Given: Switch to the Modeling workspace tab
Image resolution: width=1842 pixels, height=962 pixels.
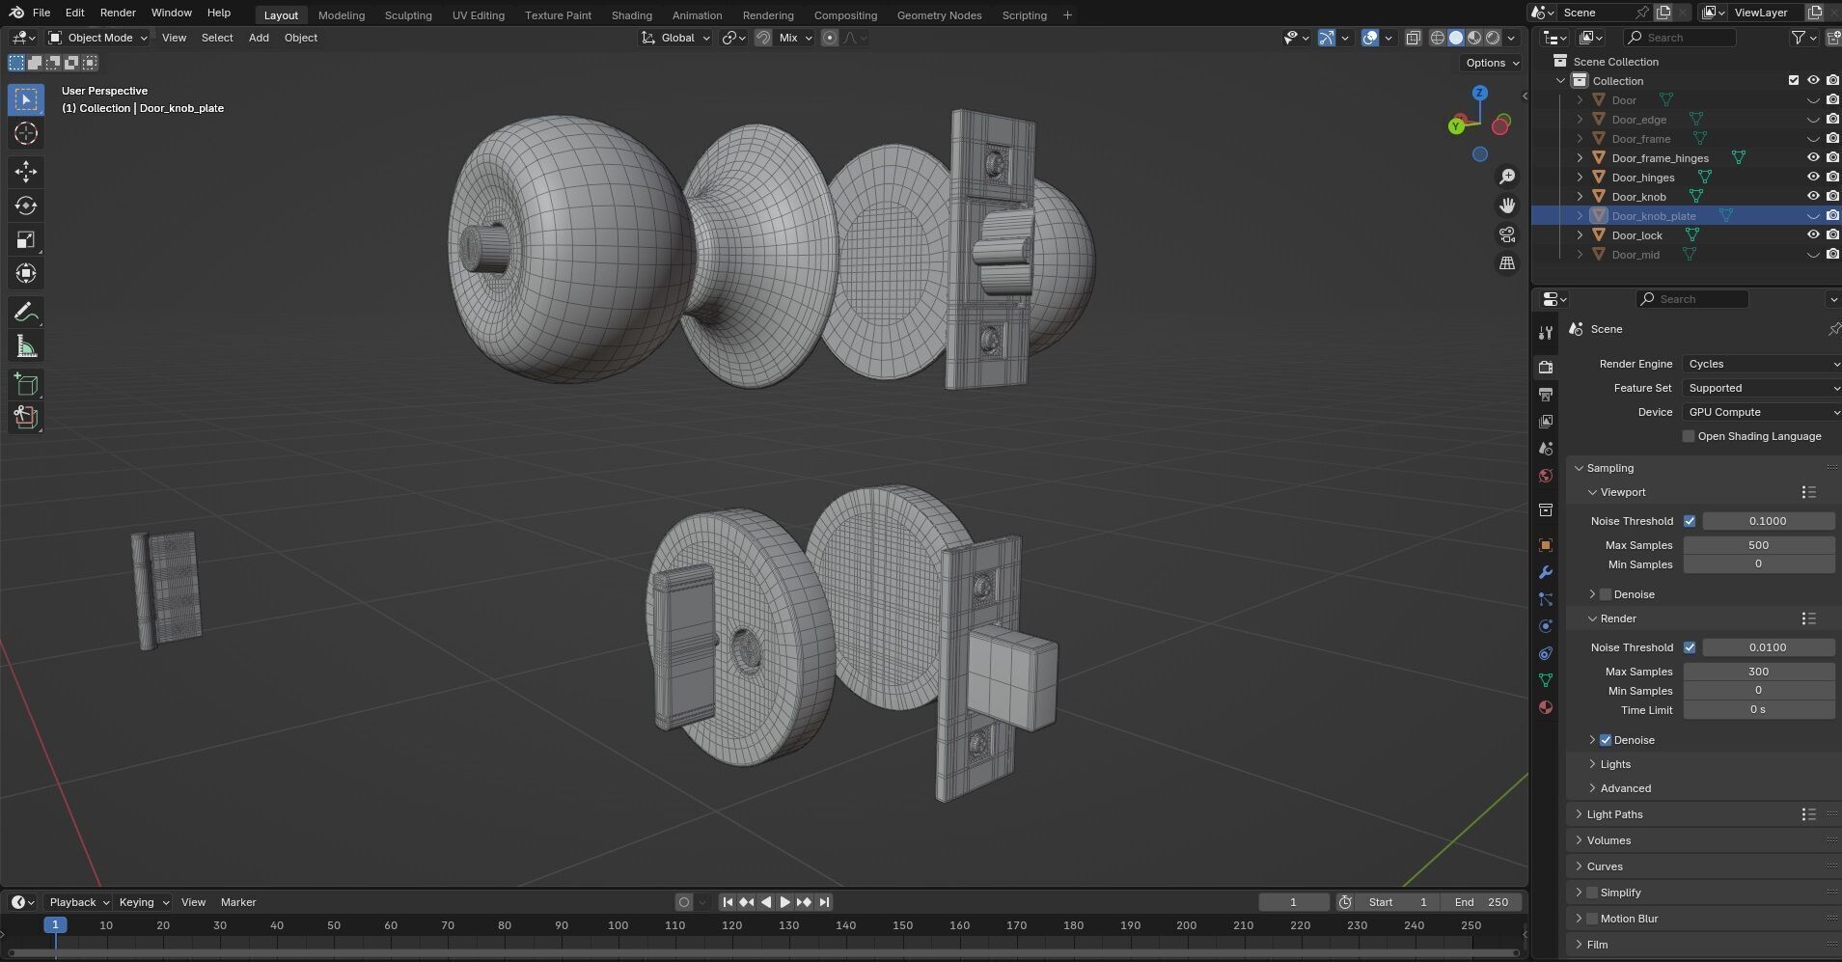Looking at the screenshot, I should pos(342,15).
